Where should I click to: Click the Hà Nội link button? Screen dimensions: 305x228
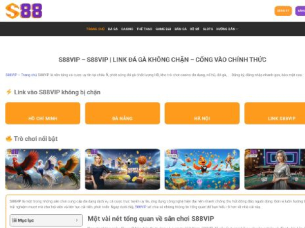pos(202,113)
